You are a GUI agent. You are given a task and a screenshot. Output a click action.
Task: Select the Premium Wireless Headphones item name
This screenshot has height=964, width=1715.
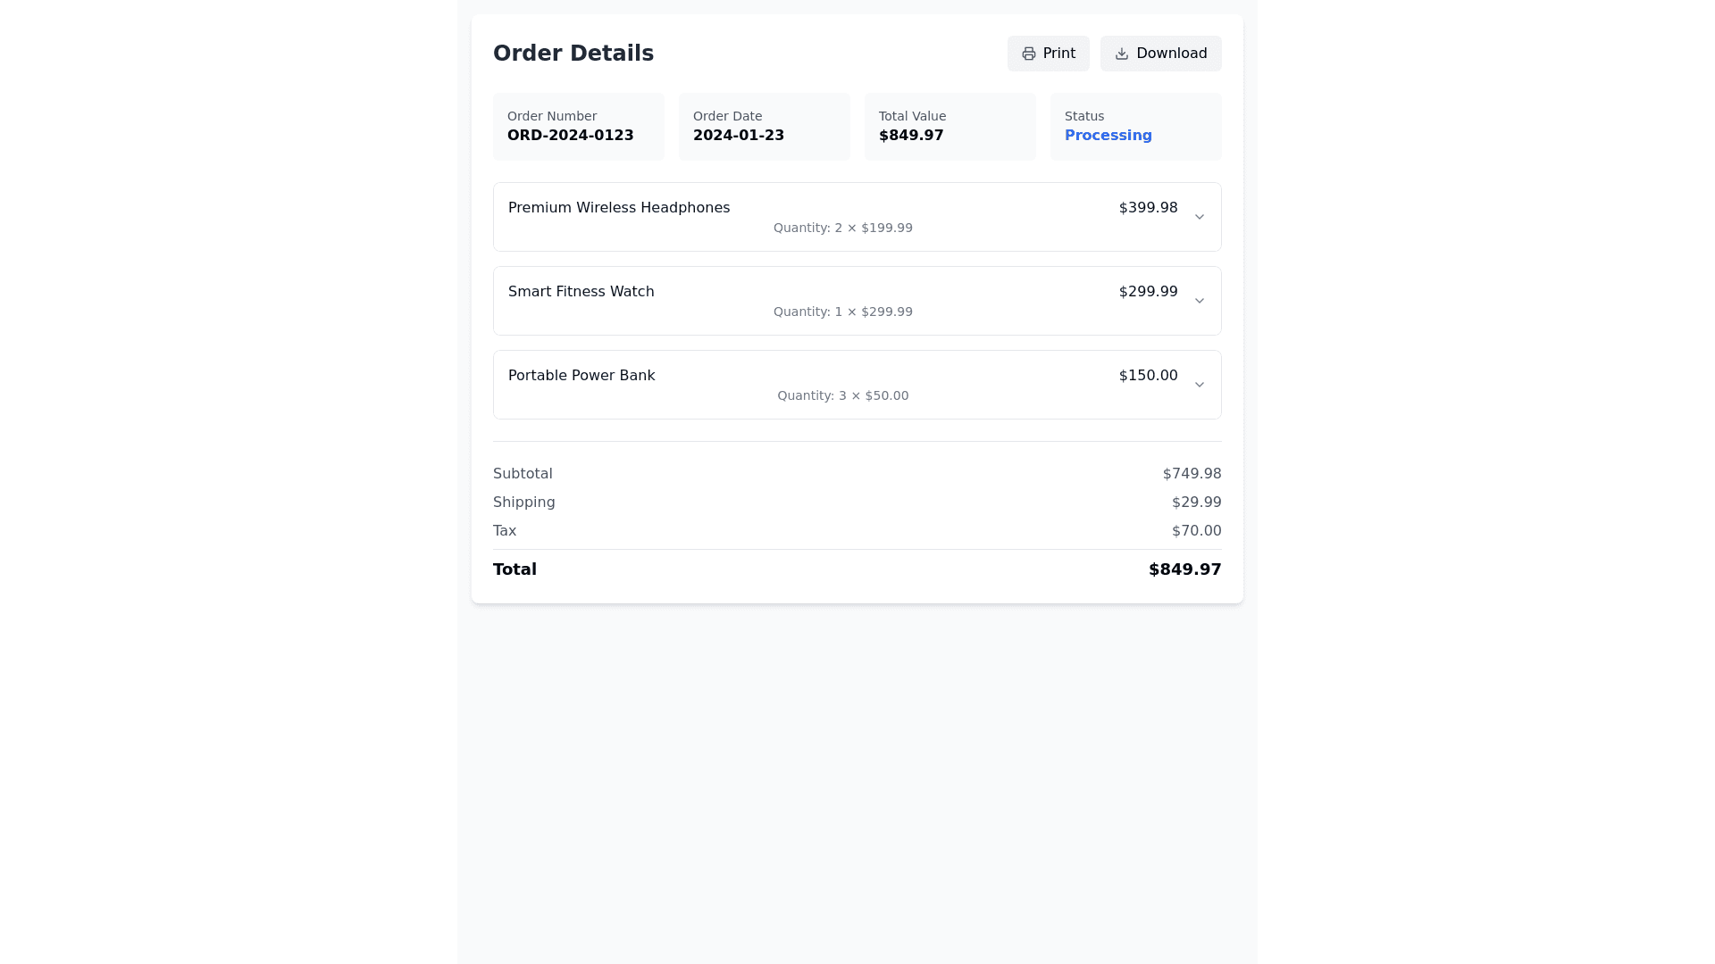tap(619, 208)
